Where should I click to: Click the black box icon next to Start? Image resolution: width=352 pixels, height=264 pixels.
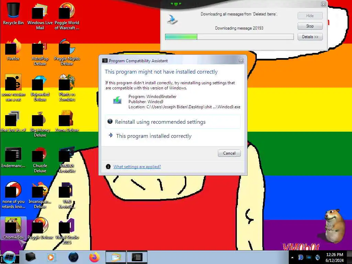pos(30,257)
